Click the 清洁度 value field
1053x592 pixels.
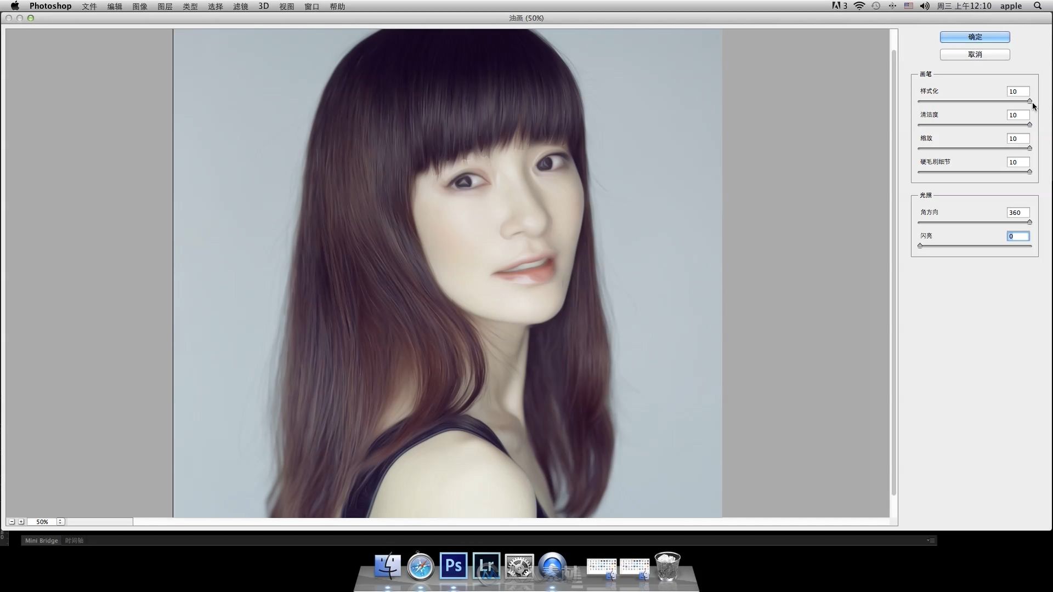(x=1018, y=115)
